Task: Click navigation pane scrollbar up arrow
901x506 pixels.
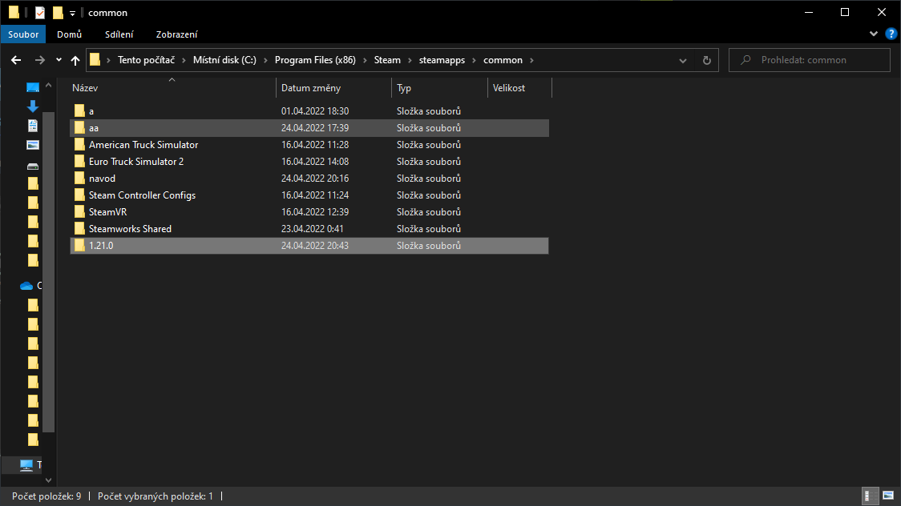Action: 48,86
